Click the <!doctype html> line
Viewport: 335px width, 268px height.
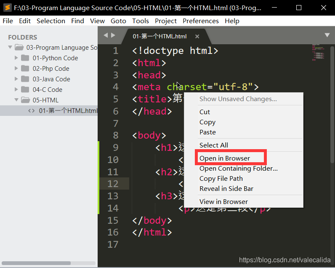point(175,51)
